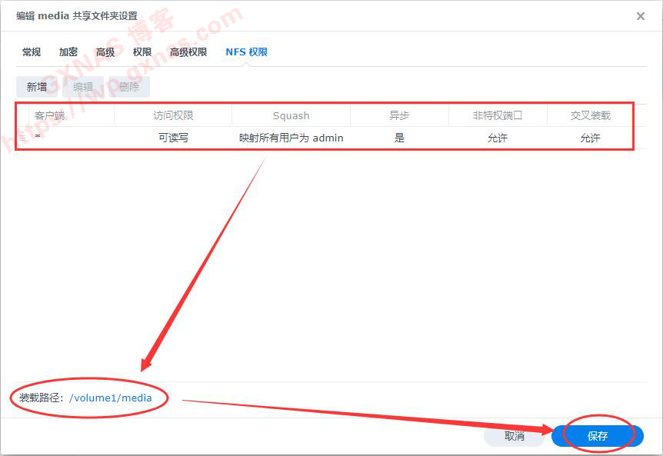Select the NFS rule row with 映射所有用户为 admin

[x=291, y=138]
